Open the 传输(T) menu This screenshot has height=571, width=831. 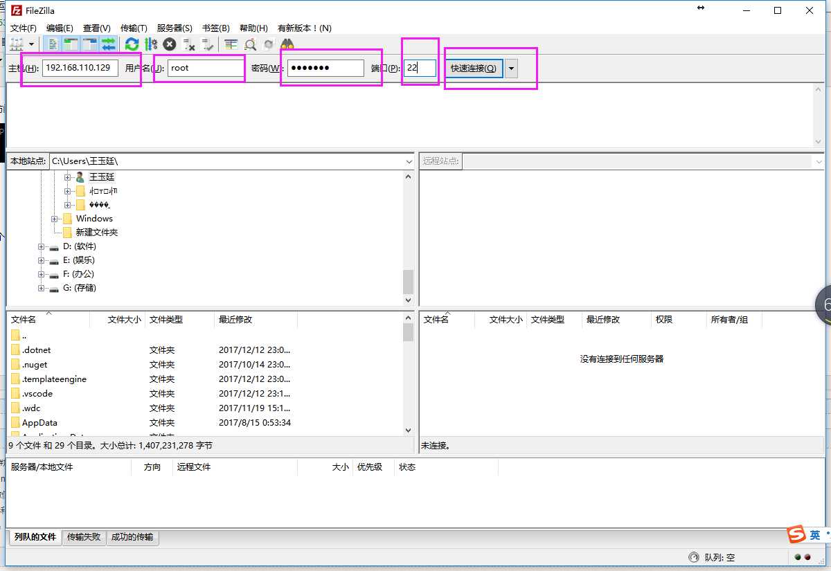pyautogui.click(x=134, y=28)
